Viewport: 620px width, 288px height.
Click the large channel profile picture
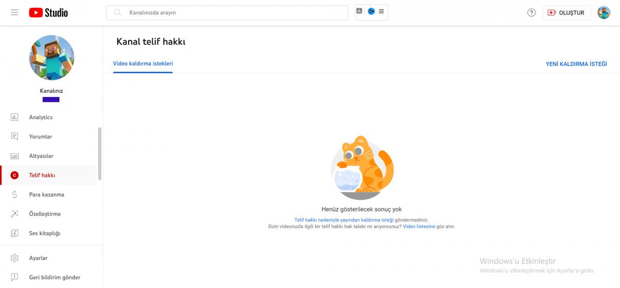coord(52,58)
